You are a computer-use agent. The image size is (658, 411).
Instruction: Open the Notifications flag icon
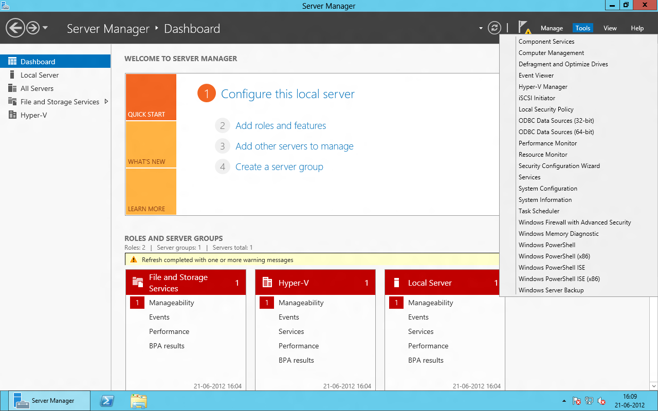point(524,27)
